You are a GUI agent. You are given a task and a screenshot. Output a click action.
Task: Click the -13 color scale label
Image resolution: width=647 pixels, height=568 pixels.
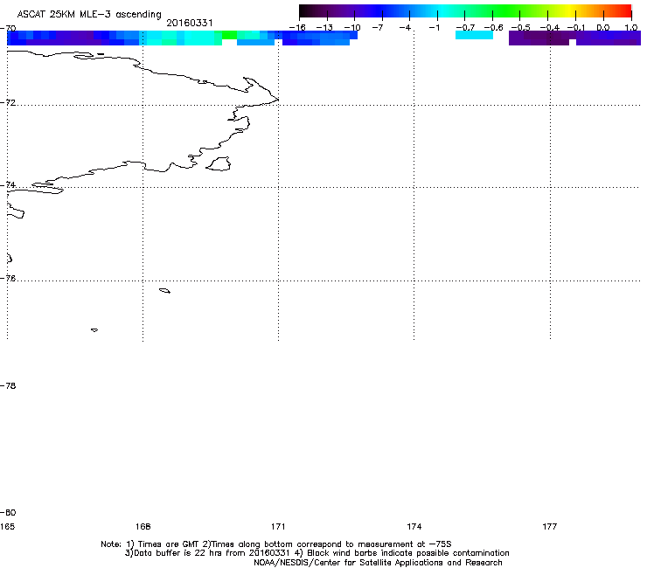324,28
